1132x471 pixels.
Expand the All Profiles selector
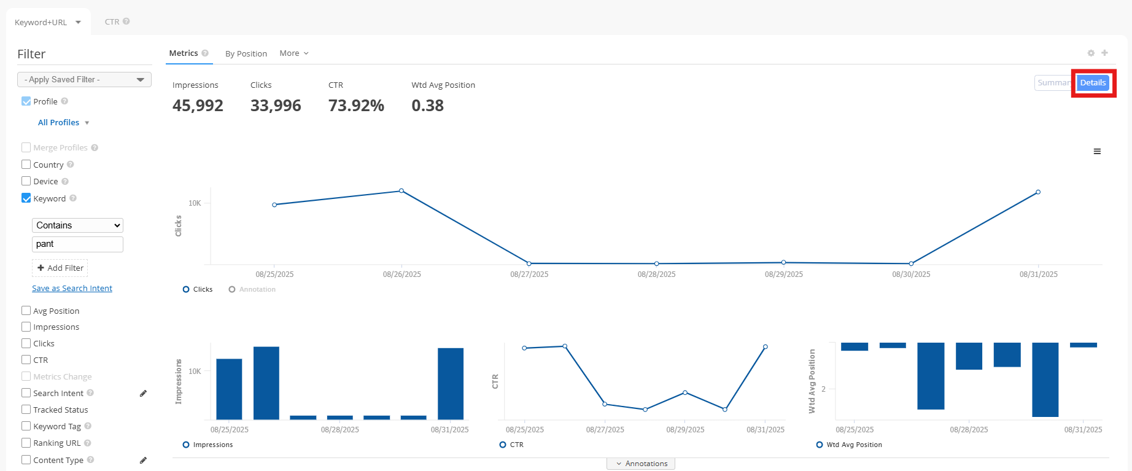click(x=63, y=123)
